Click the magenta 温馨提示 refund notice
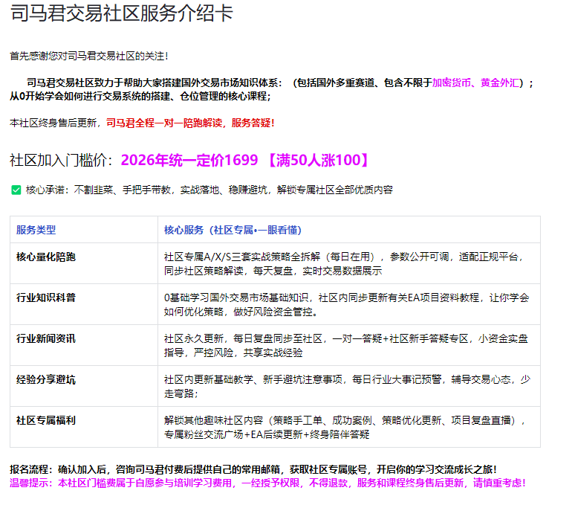 [267, 483]
